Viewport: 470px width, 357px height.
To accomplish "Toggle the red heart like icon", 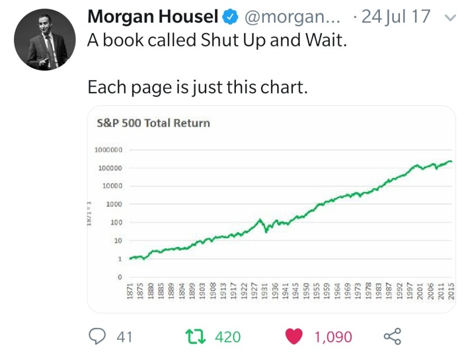I will tap(294, 336).
